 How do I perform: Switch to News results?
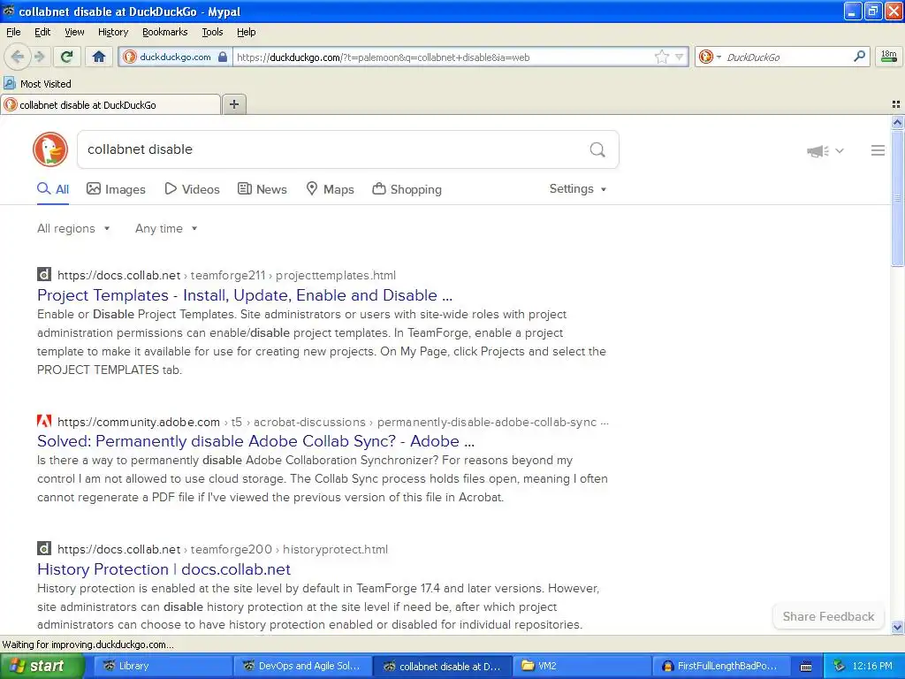pyautogui.click(x=262, y=189)
